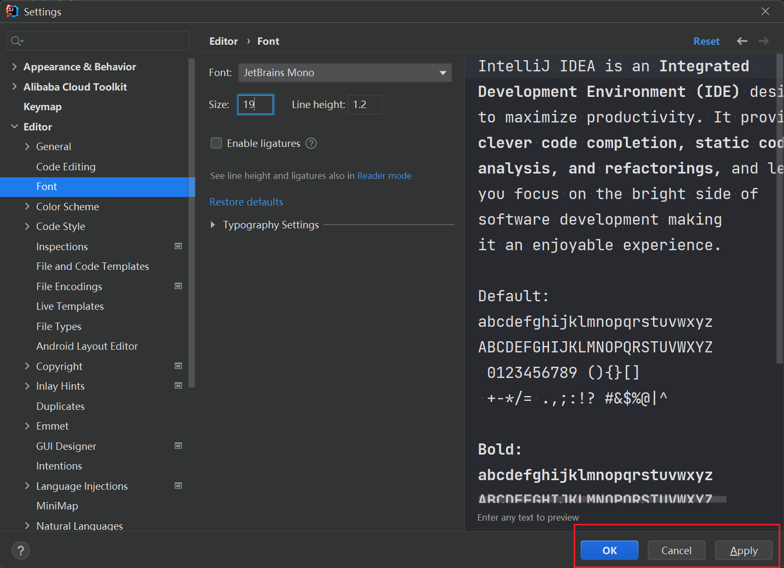Go back with the left arrow

click(742, 41)
